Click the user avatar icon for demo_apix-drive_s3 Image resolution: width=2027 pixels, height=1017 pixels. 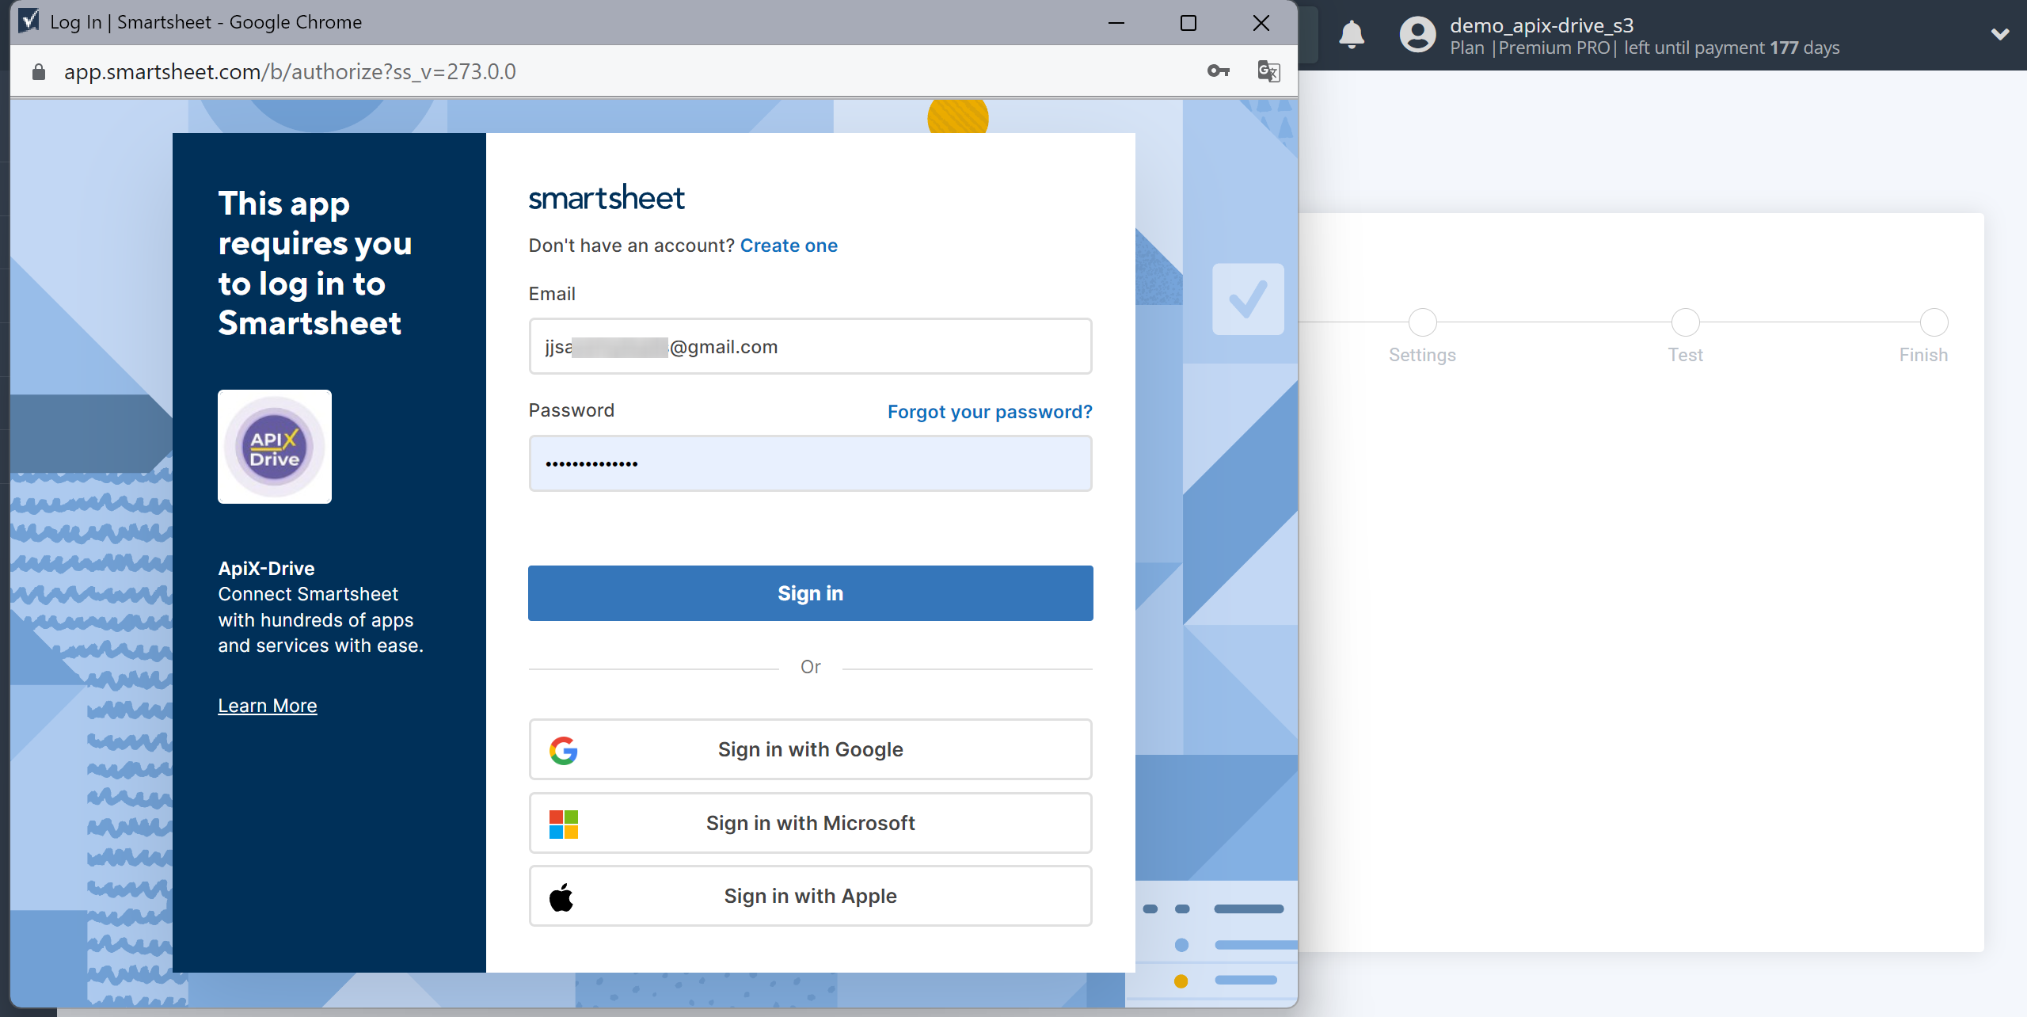(x=1417, y=35)
